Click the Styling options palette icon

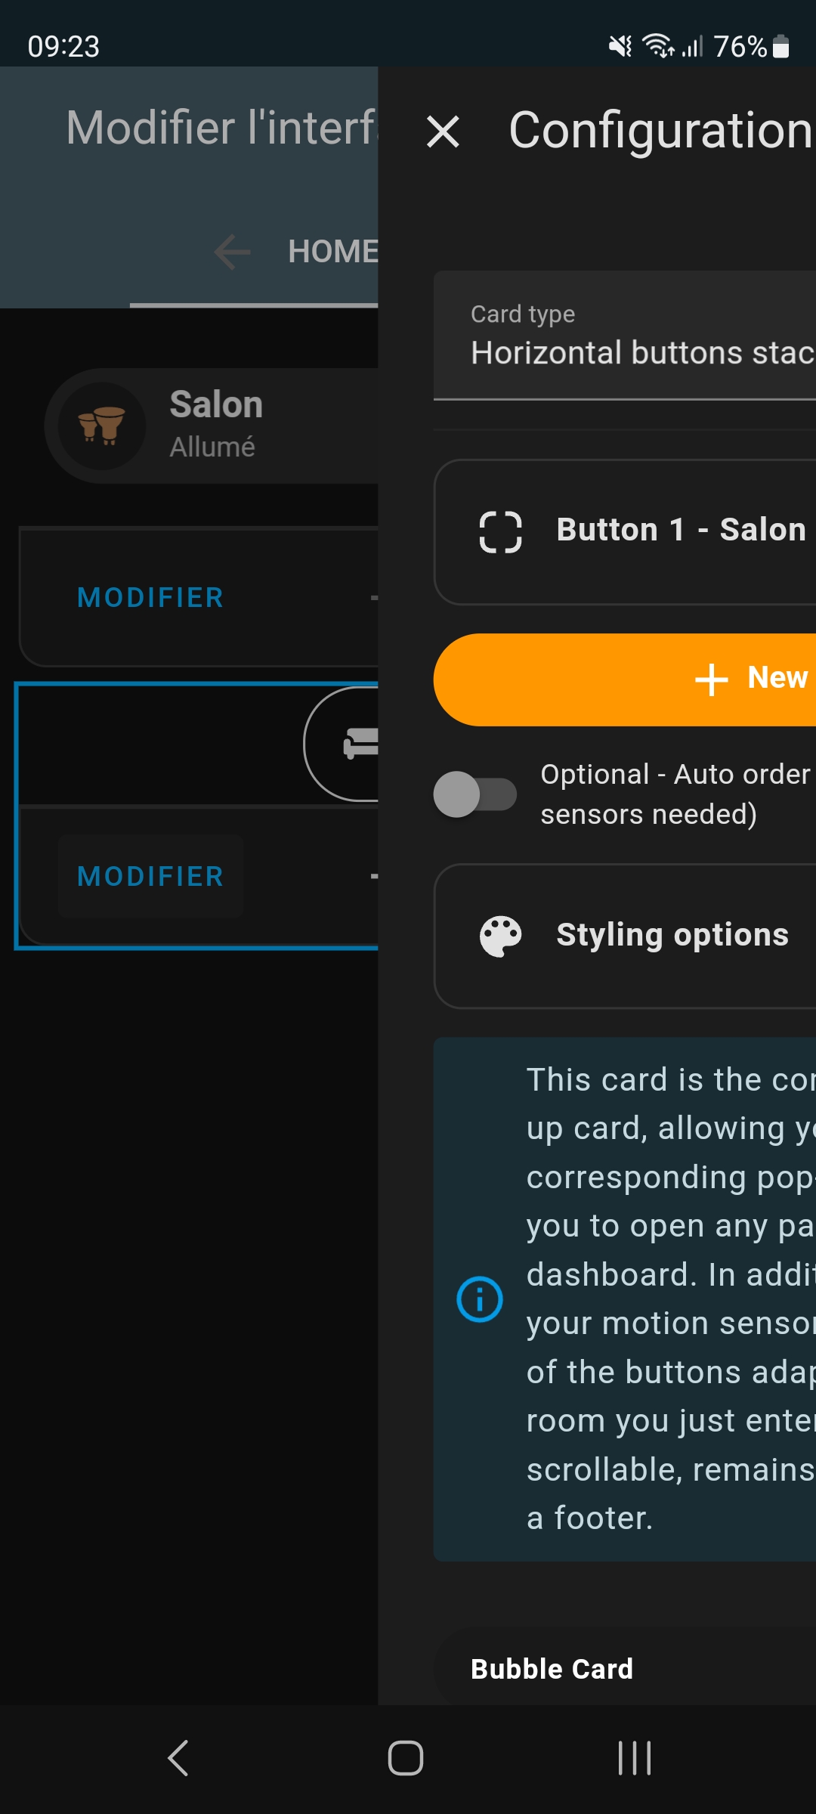pos(500,936)
